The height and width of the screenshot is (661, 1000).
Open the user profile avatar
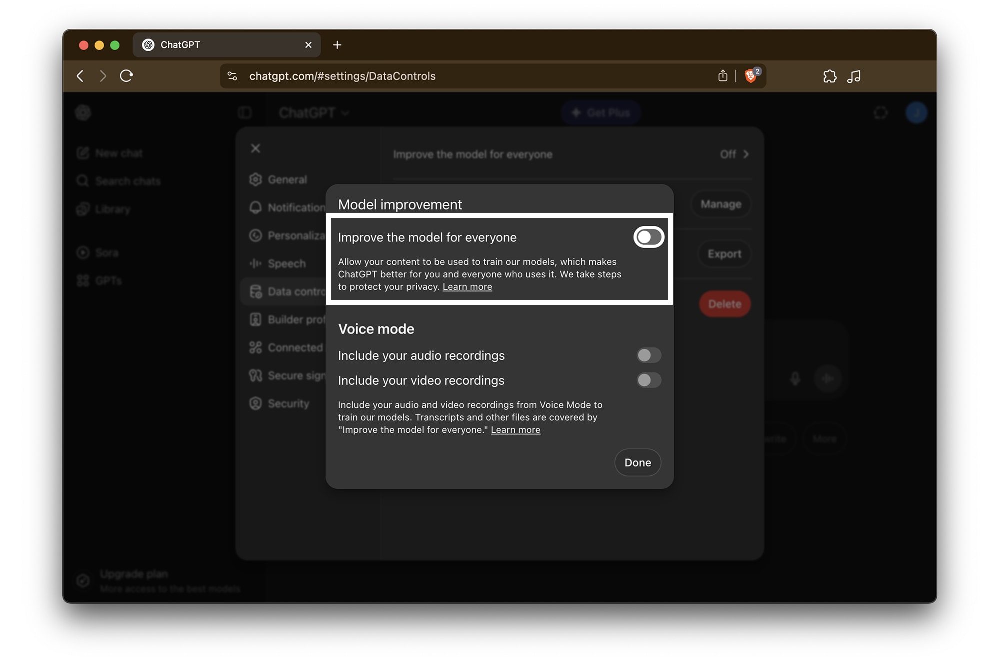pyautogui.click(x=916, y=113)
